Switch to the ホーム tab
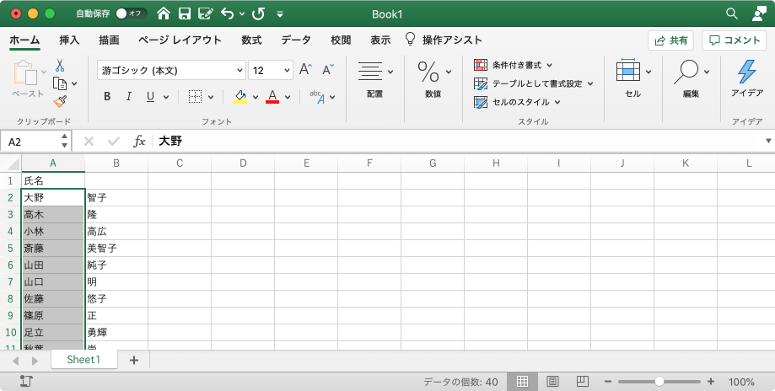The height and width of the screenshot is (391, 775). pyautogui.click(x=24, y=40)
